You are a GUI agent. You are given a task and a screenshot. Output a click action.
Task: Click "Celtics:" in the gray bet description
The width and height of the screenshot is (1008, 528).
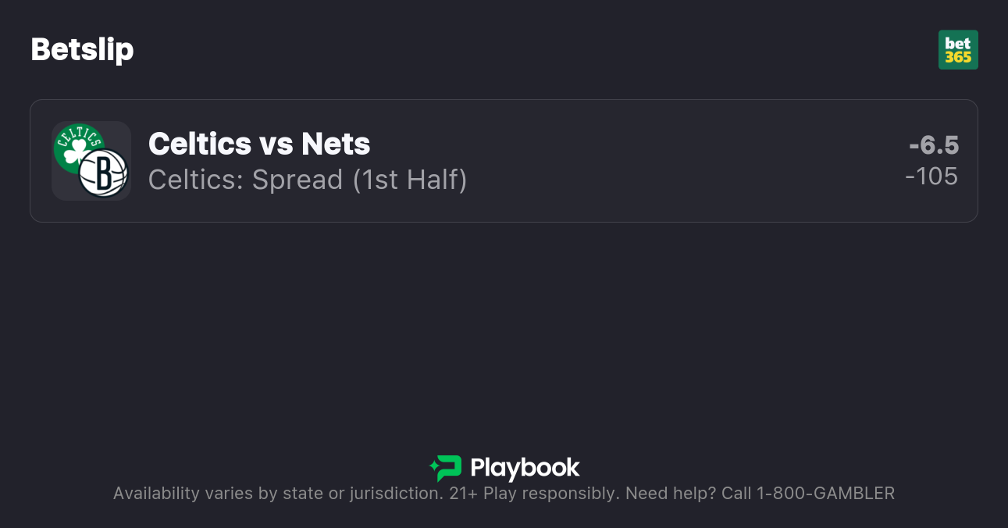click(195, 180)
